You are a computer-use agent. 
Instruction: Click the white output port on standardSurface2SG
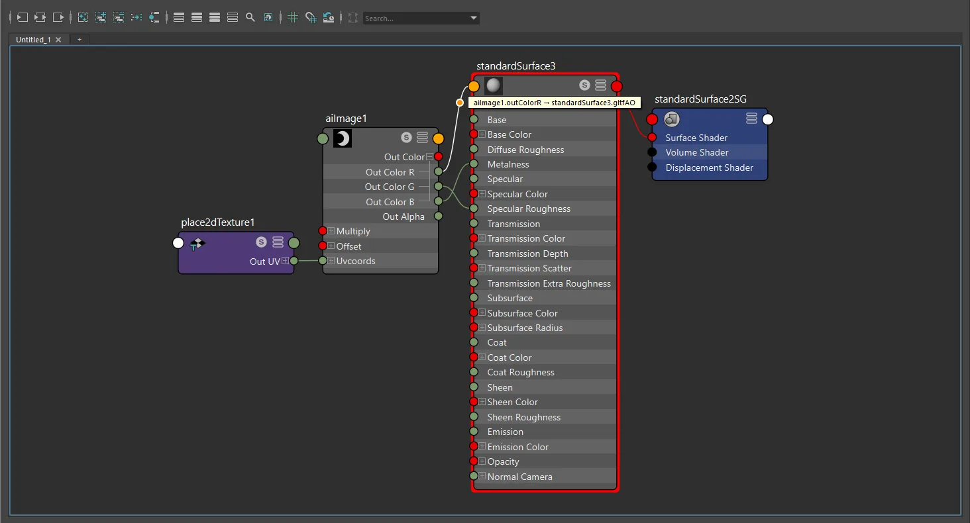pos(768,119)
